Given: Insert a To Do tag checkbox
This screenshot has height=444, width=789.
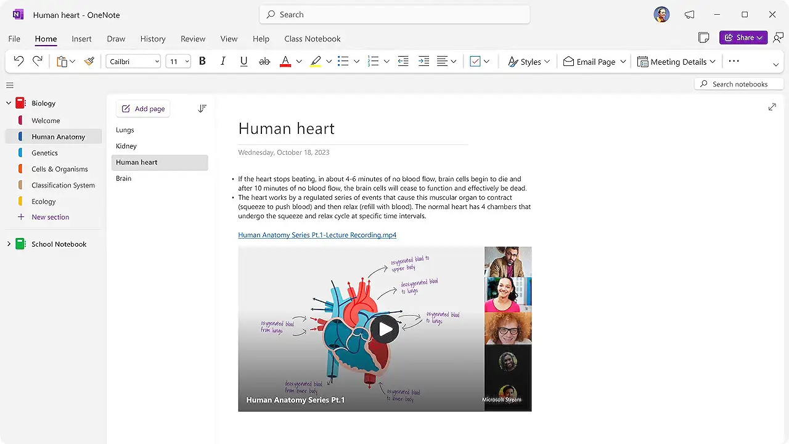Looking at the screenshot, I should click(x=475, y=61).
